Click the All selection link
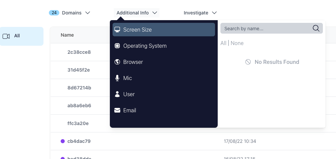This screenshot has height=159, width=336. click(x=223, y=43)
